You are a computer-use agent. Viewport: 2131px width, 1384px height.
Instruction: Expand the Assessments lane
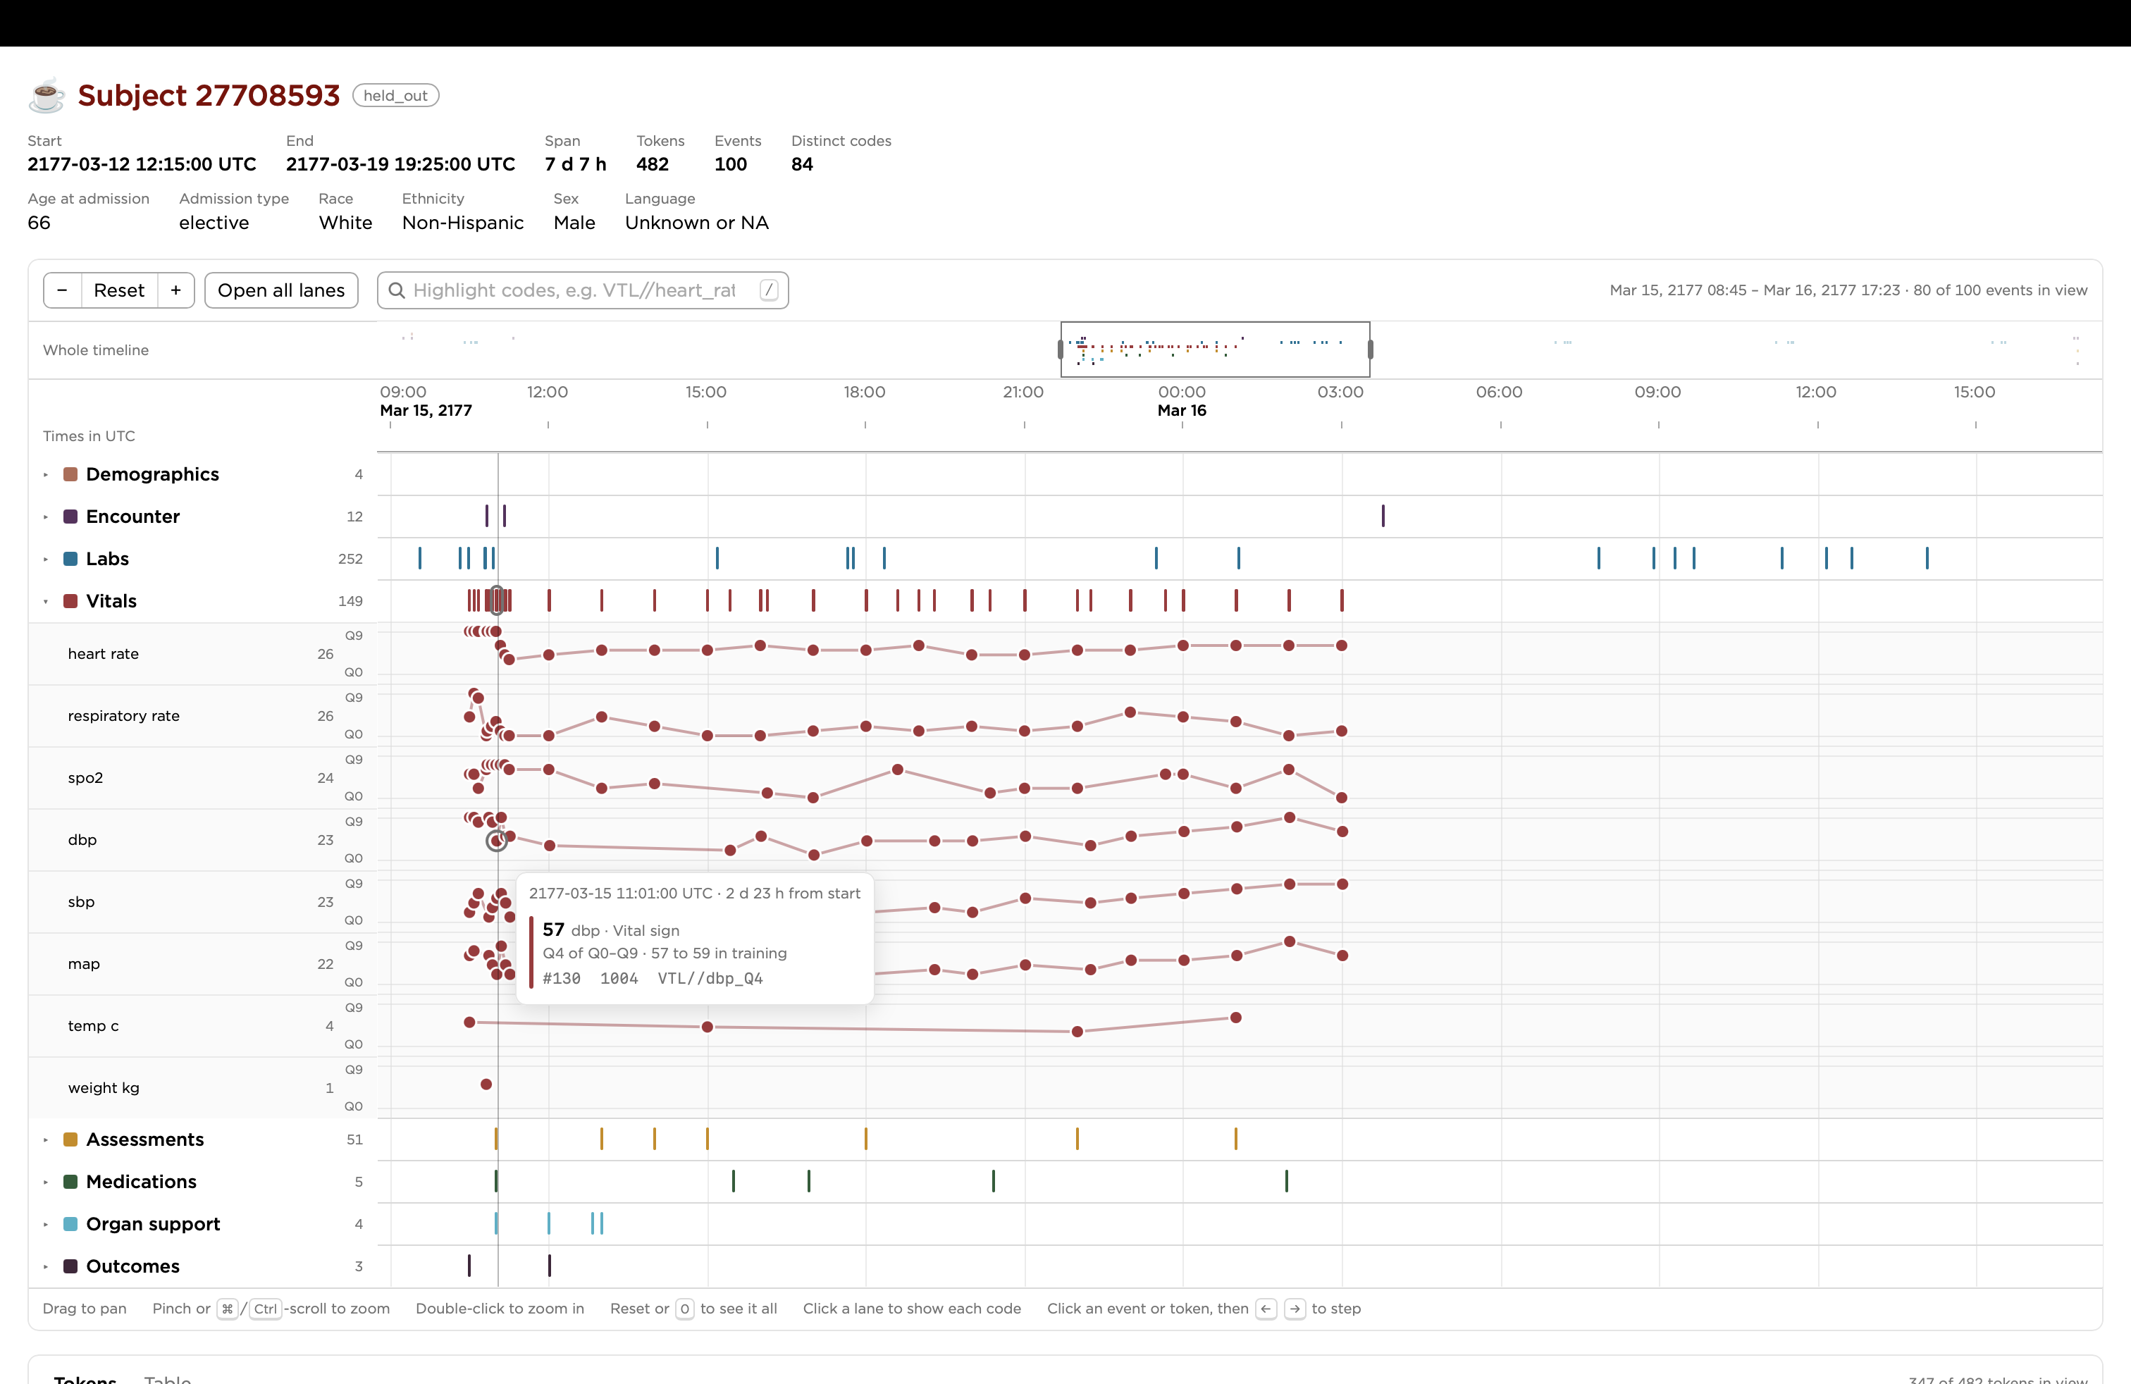point(46,1139)
